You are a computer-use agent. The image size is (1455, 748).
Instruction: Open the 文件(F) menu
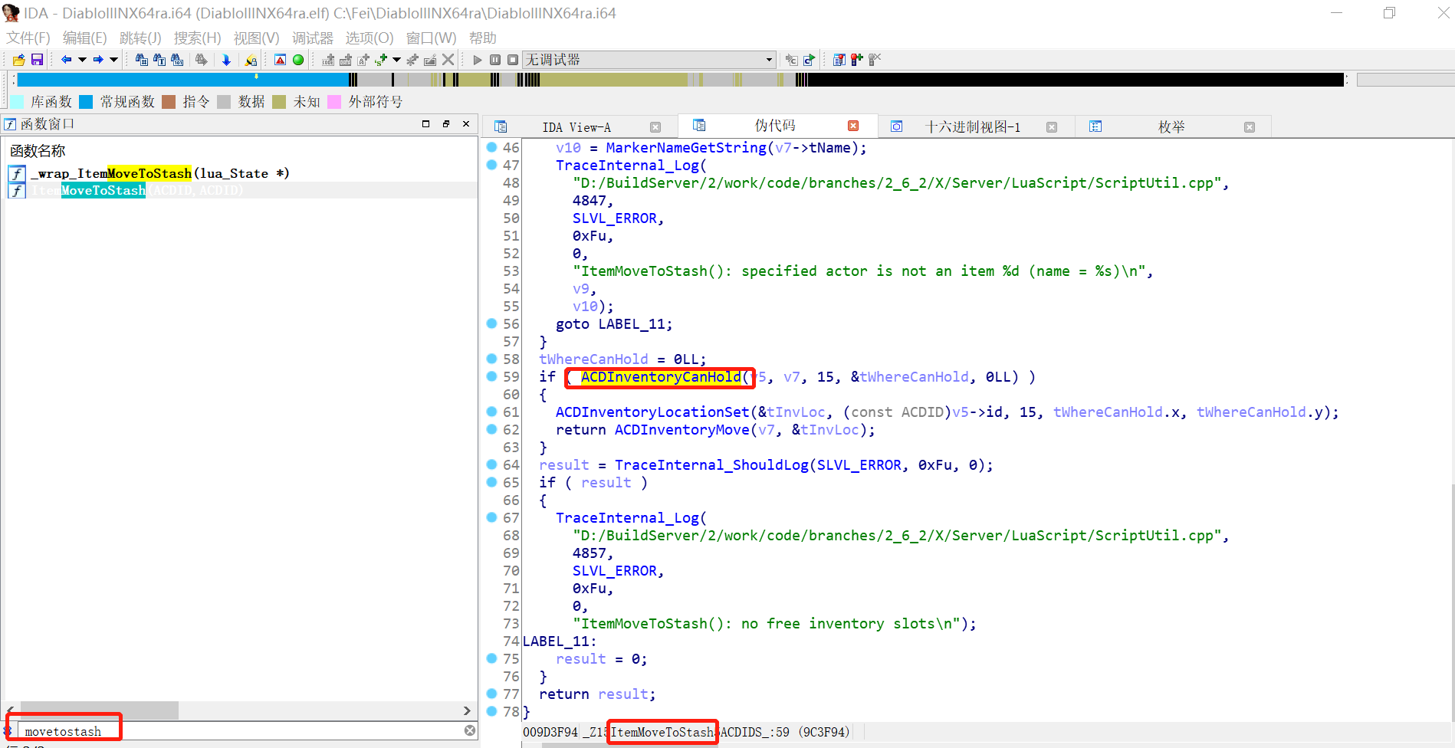click(28, 38)
